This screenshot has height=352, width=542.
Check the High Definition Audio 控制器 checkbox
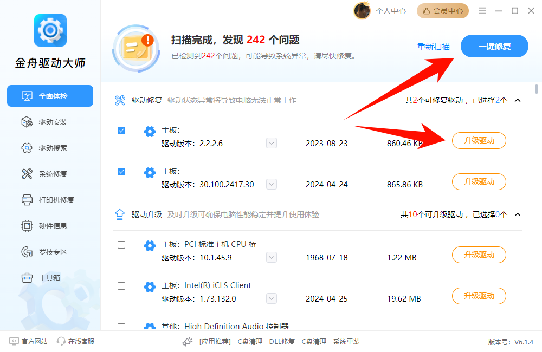pyautogui.click(x=121, y=327)
